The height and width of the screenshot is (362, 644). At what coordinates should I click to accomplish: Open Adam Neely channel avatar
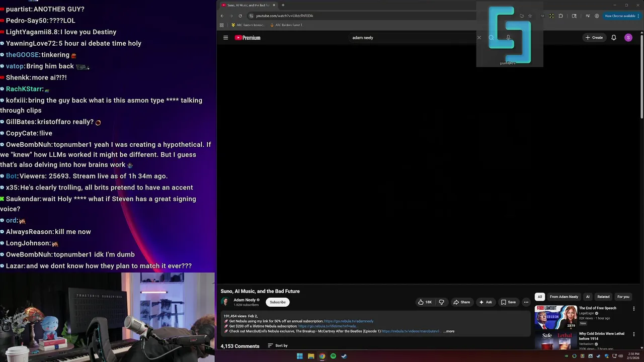point(225,302)
